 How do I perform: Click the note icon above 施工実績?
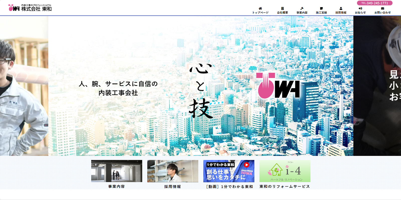[321, 8]
